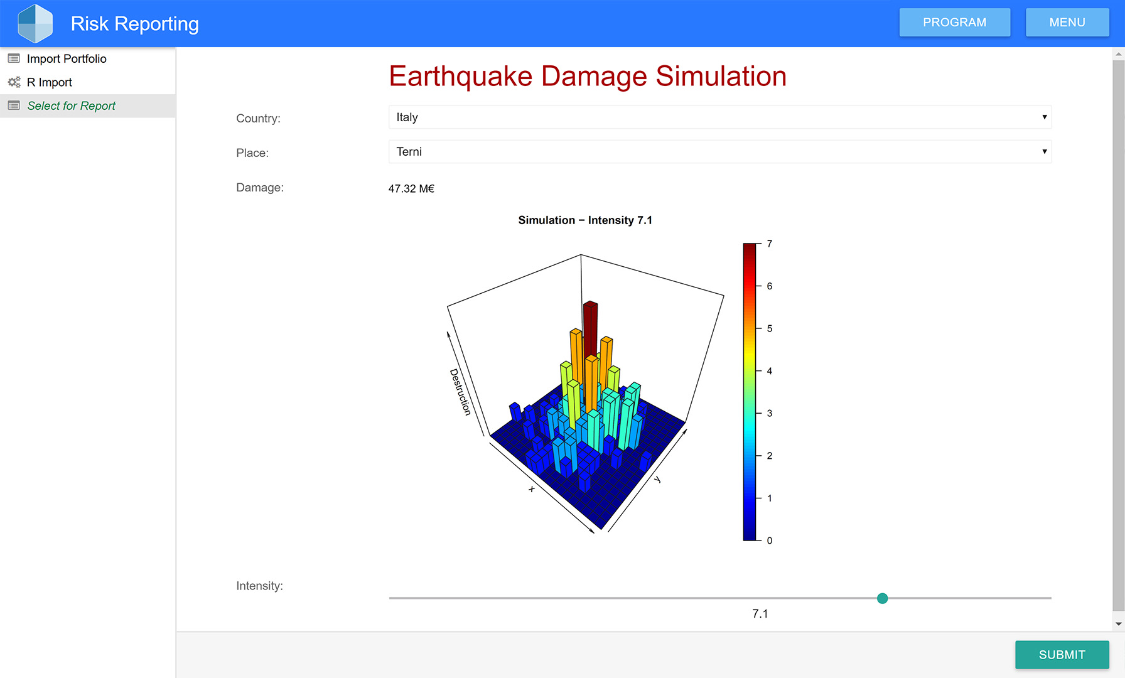Click the chart's color scale legend
This screenshot has height=678, width=1125.
[750, 392]
